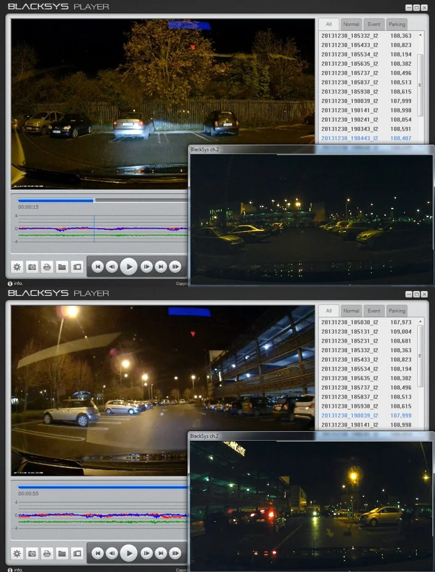Image resolution: width=435 pixels, height=572 pixels.
Task: Switch to Normal tab in lower player
Action: click(351, 311)
